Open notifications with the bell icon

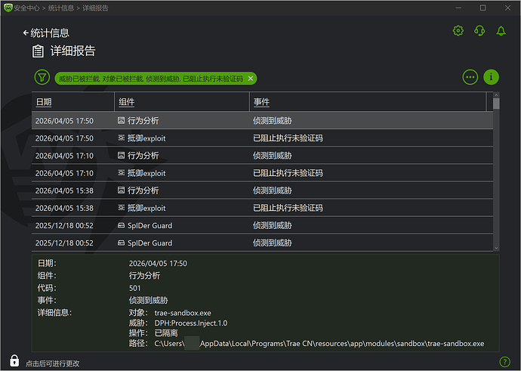[x=501, y=31]
